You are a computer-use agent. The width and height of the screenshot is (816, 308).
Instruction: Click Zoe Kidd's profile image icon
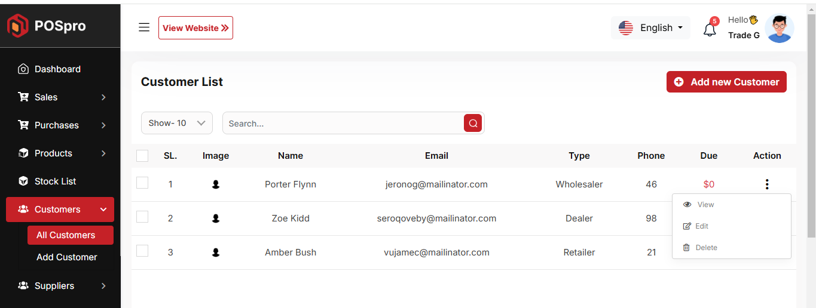coord(216,218)
